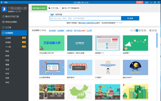
Task: Select the 商务 category
Action: point(7,51)
